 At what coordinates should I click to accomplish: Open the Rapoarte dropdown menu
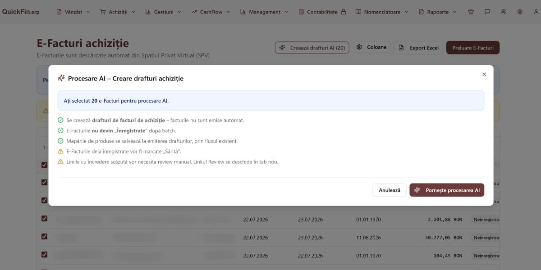coord(433,12)
